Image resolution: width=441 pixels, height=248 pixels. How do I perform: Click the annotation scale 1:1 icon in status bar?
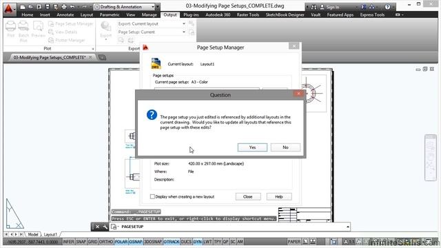349,242
